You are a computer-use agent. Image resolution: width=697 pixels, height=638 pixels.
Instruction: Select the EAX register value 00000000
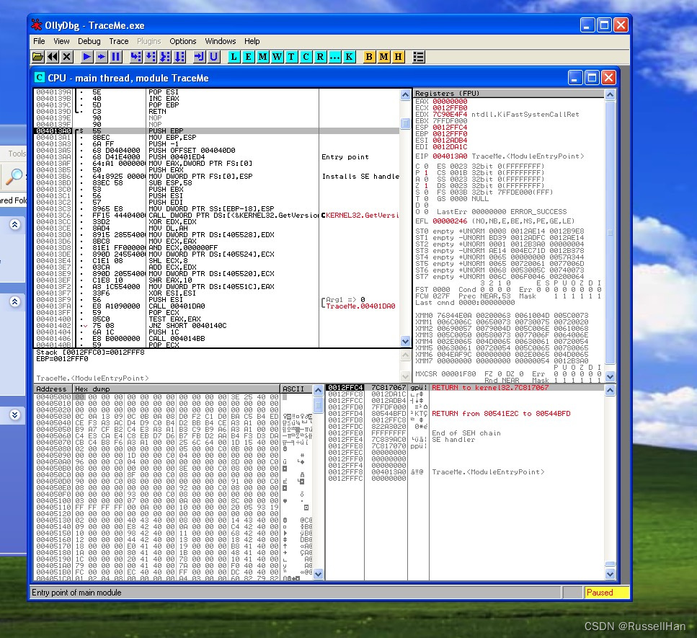coord(449,102)
